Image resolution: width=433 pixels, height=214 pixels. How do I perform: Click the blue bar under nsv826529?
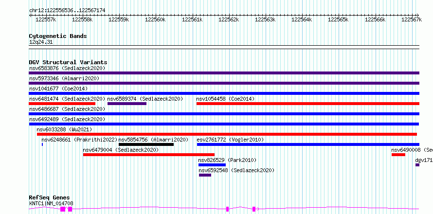click(x=212, y=165)
